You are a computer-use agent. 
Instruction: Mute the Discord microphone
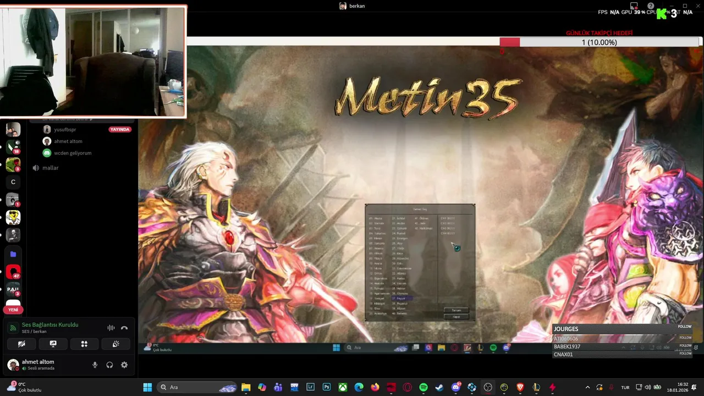(95, 365)
